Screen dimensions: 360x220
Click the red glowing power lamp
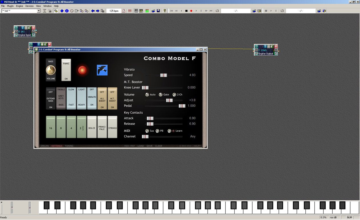tap(82, 70)
